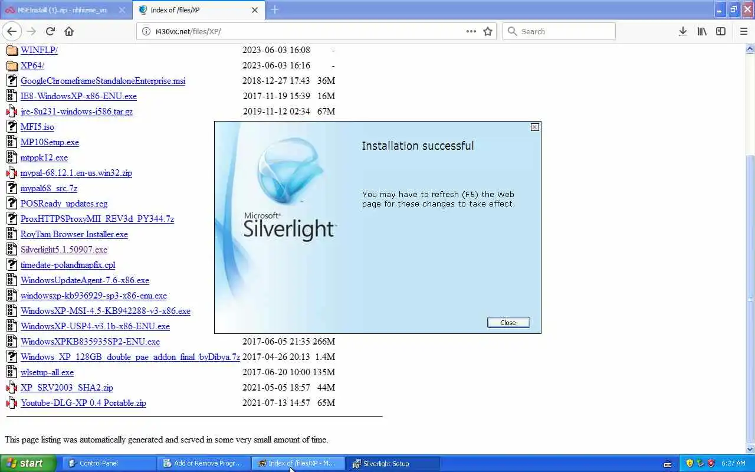Click WindowsXPKB835935SP2-ENU.exe link
Image resolution: width=755 pixels, height=472 pixels.
(90, 342)
